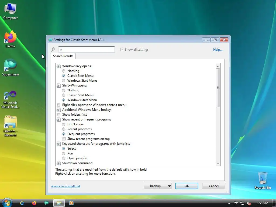Click the settings list vertical scrollbar thumb
The width and height of the screenshot is (276, 207).
pos(218,88)
